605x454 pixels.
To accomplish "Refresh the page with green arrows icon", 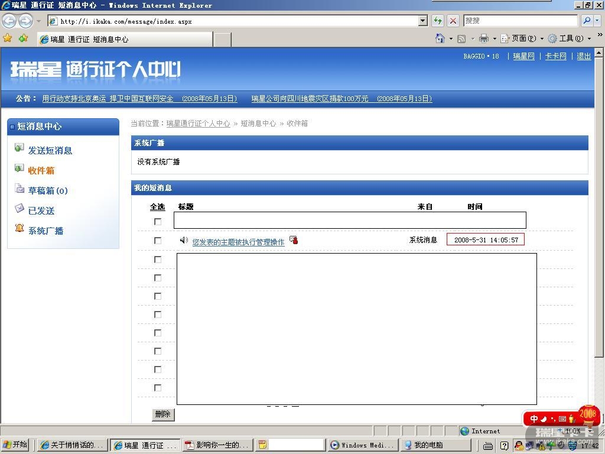I will click(438, 21).
